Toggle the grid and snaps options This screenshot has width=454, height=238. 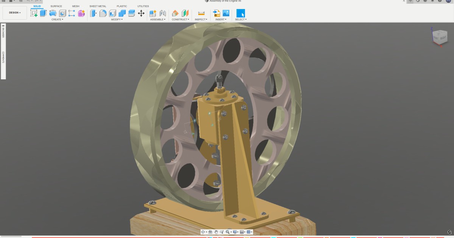coord(242,232)
